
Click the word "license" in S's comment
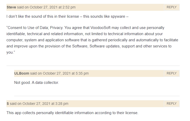[x=131, y=113]
